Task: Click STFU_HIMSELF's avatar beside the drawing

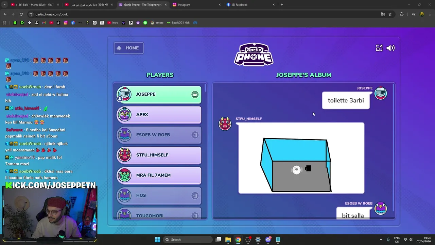Action: (x=225, y=124)
